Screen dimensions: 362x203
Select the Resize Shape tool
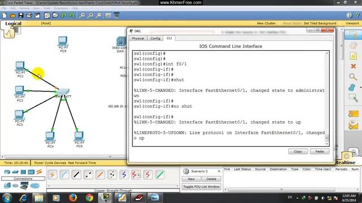[353, 98]
